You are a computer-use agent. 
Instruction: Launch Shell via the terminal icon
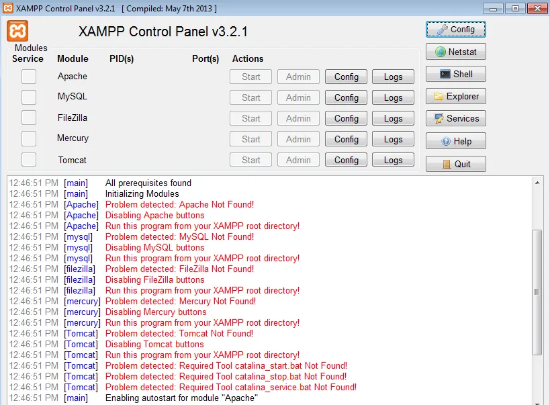pyautogui.click(x=455, y=74)
